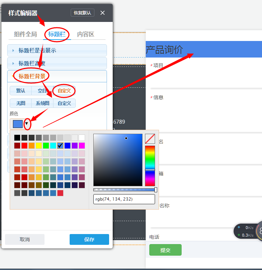Select 空白 background option
The height and width of the screenshot is (270, 262).
coord(42,91)
